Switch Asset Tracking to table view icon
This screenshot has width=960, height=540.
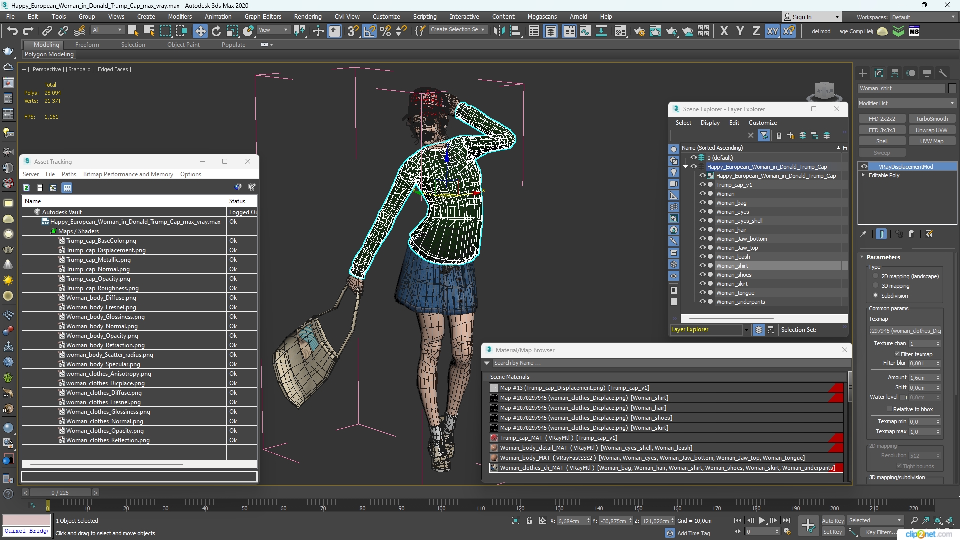(x=67, y=188)
